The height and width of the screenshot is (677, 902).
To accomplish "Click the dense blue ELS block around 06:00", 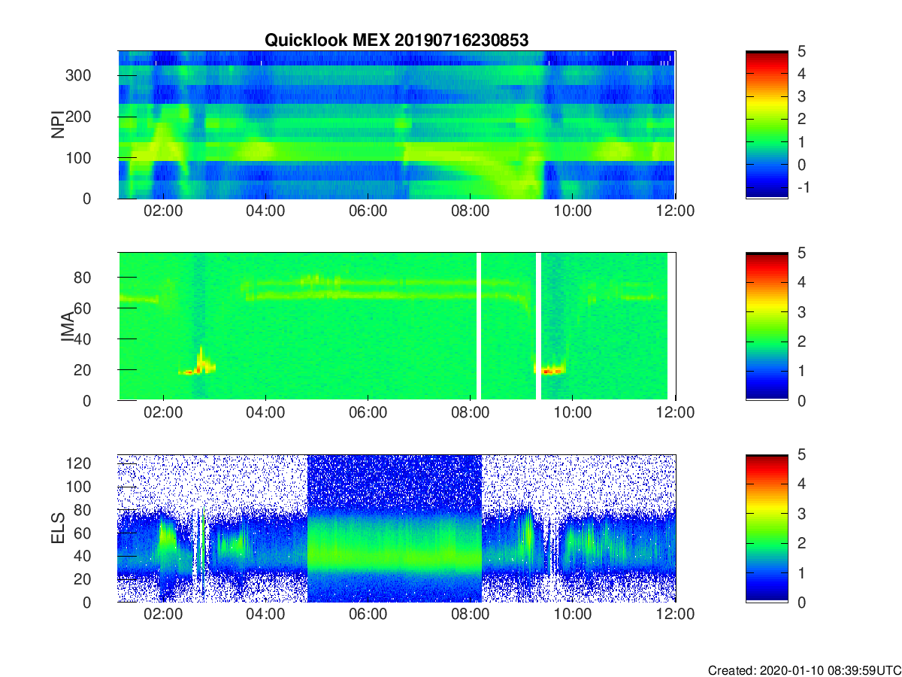I will (x=394, y=528).
